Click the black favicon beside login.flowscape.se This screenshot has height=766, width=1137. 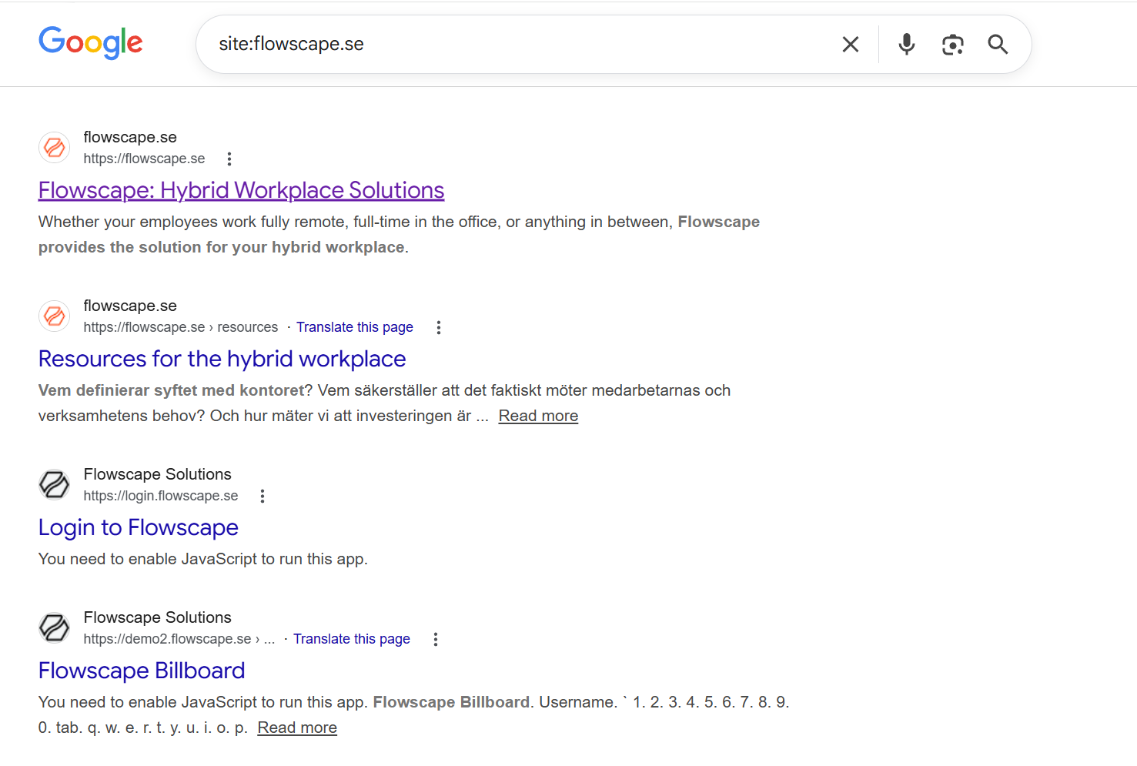55,484
